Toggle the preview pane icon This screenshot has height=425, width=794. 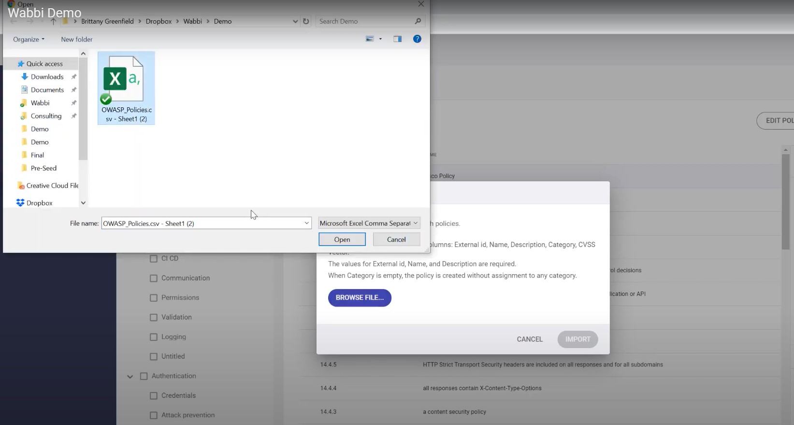(398, 39)
